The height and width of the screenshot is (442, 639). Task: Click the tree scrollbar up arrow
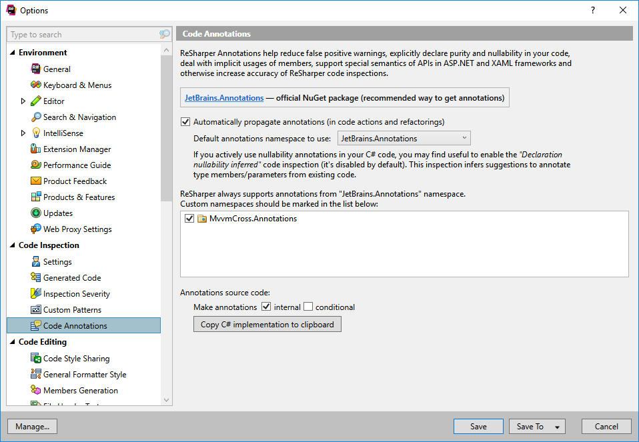point(166,50)
